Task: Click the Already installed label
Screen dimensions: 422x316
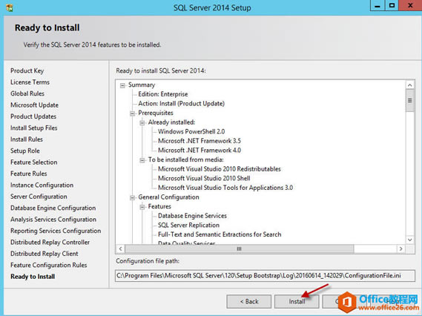Action: (171, 122)
